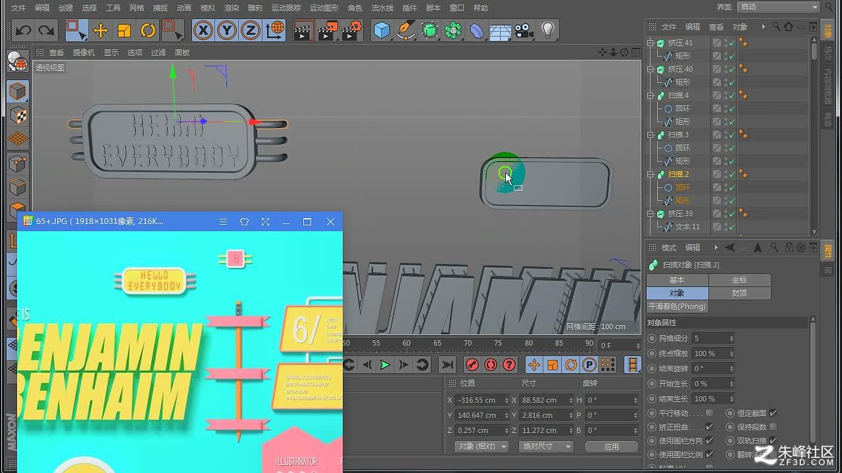Open the 平滑着色(Phong) tab
842x473 pixels.
[x=678, y=306]
